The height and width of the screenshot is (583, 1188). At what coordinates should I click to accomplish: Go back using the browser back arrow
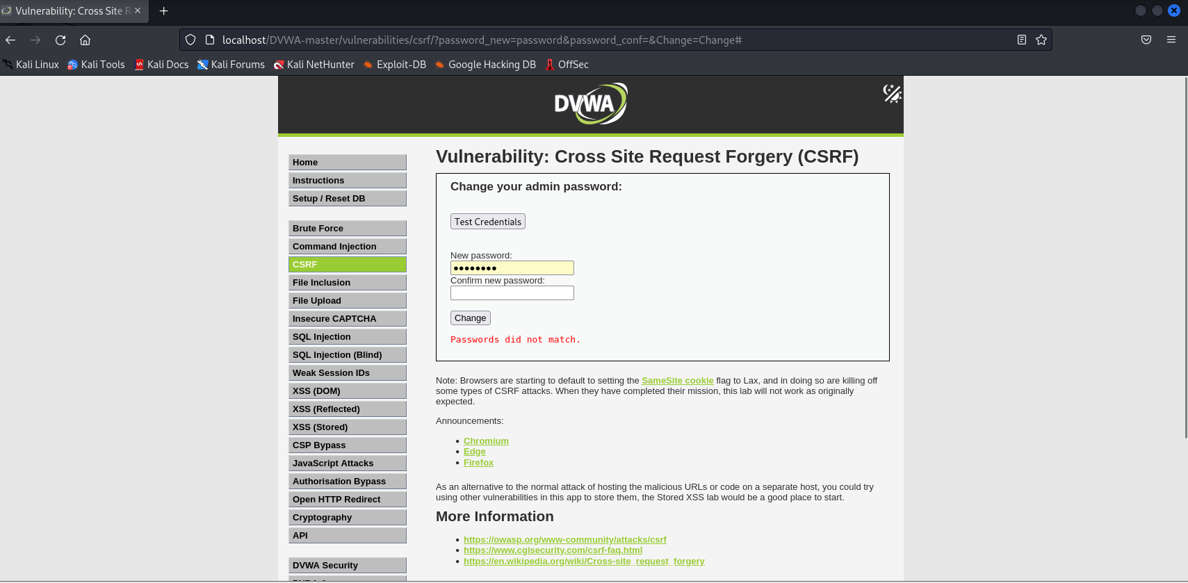10,40
